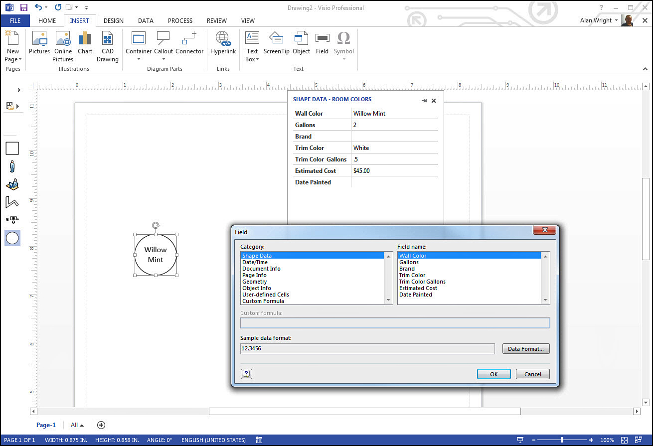Image resolution: width=653 pixels, height=446 pixels.
Task: Adjust the zoom slider
Action: point(562,441)
